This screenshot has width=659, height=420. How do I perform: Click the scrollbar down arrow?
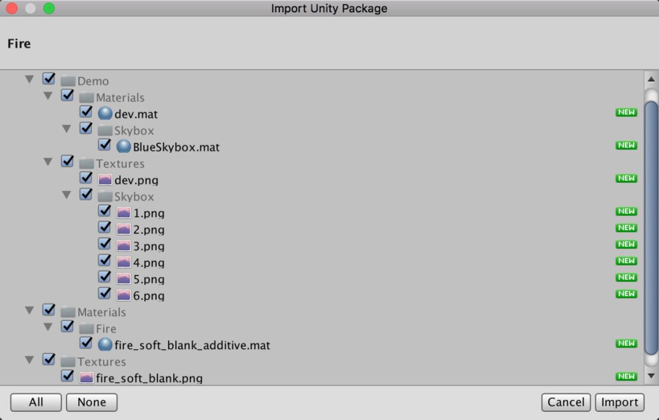651,375
